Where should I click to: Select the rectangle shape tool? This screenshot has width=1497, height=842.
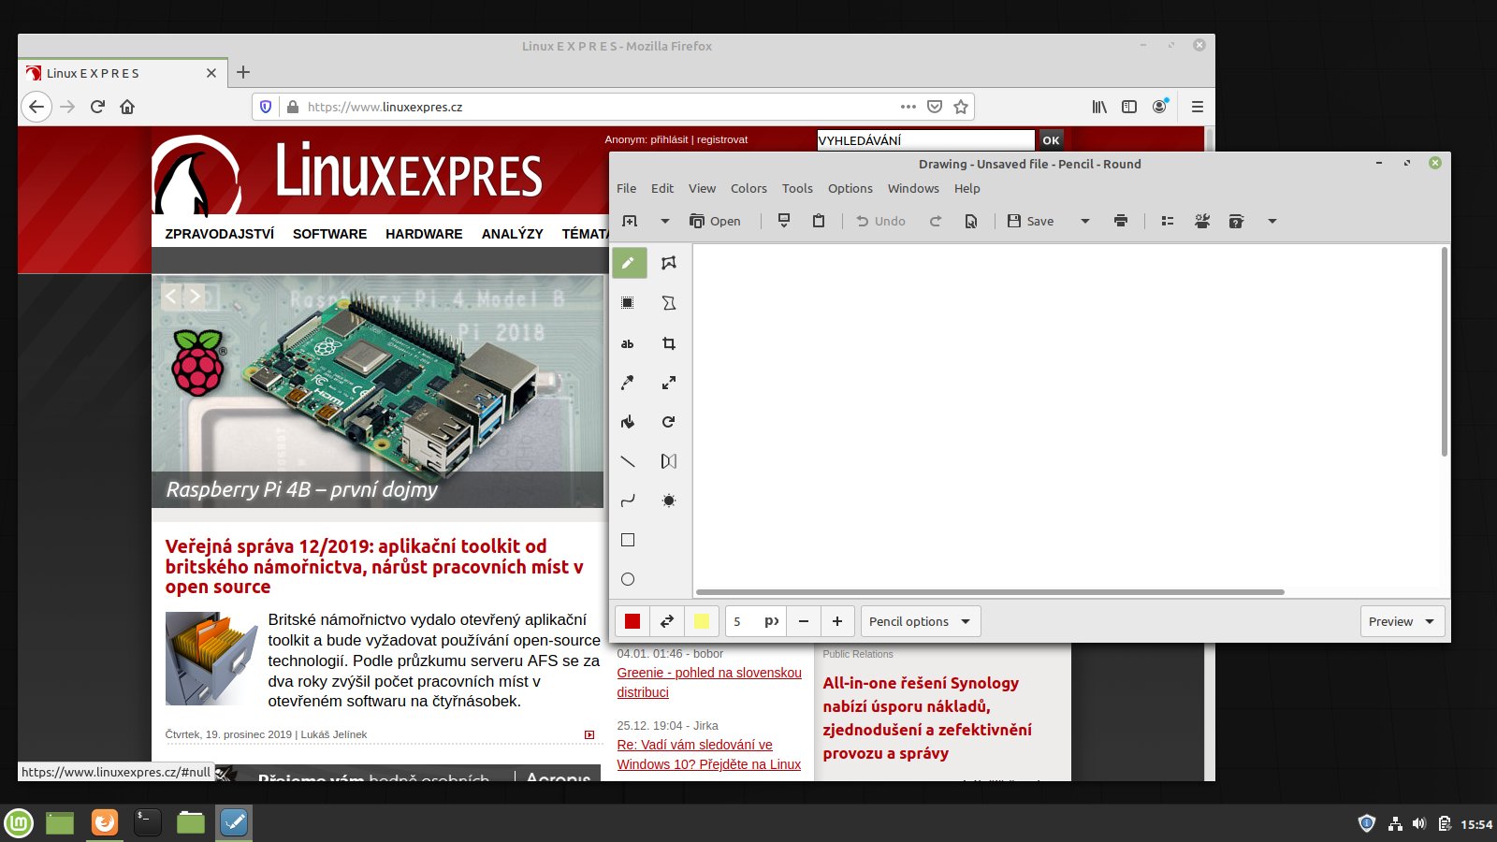coord(628,540)
